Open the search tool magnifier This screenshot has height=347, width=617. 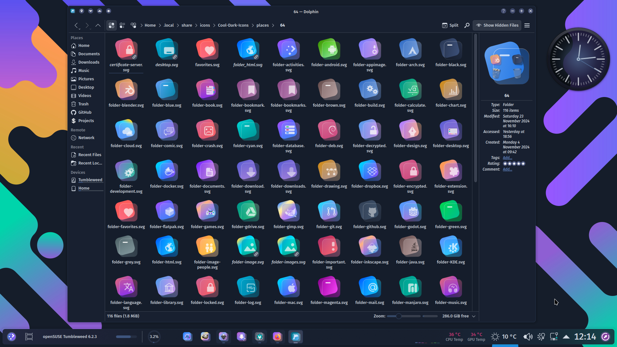pos(467,25)
